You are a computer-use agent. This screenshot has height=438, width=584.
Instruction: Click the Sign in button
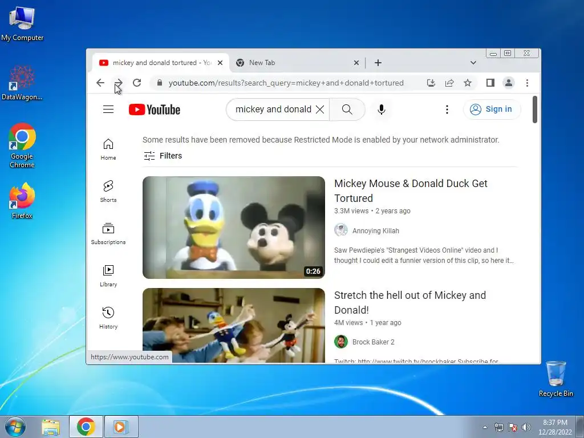tap(492, 109)
